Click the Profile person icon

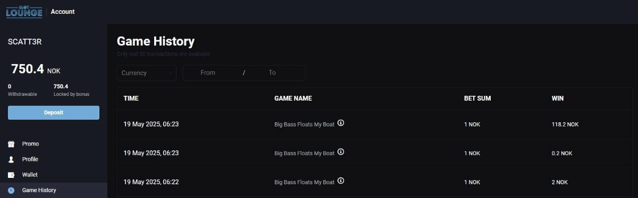click(11, 159)
